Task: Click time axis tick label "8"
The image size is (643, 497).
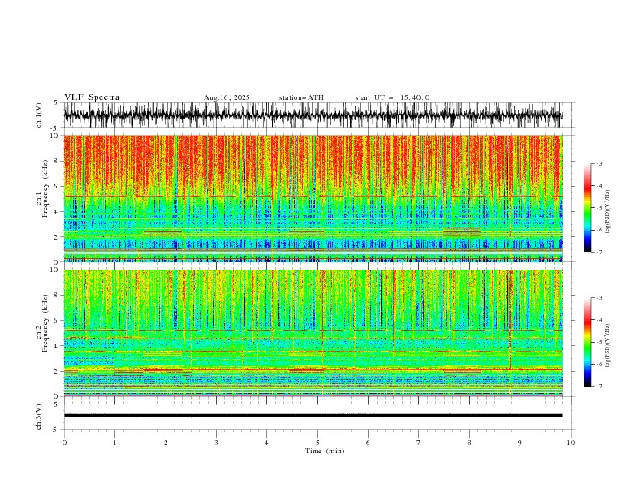Action: pyautogui.click(x=469, y=443)
